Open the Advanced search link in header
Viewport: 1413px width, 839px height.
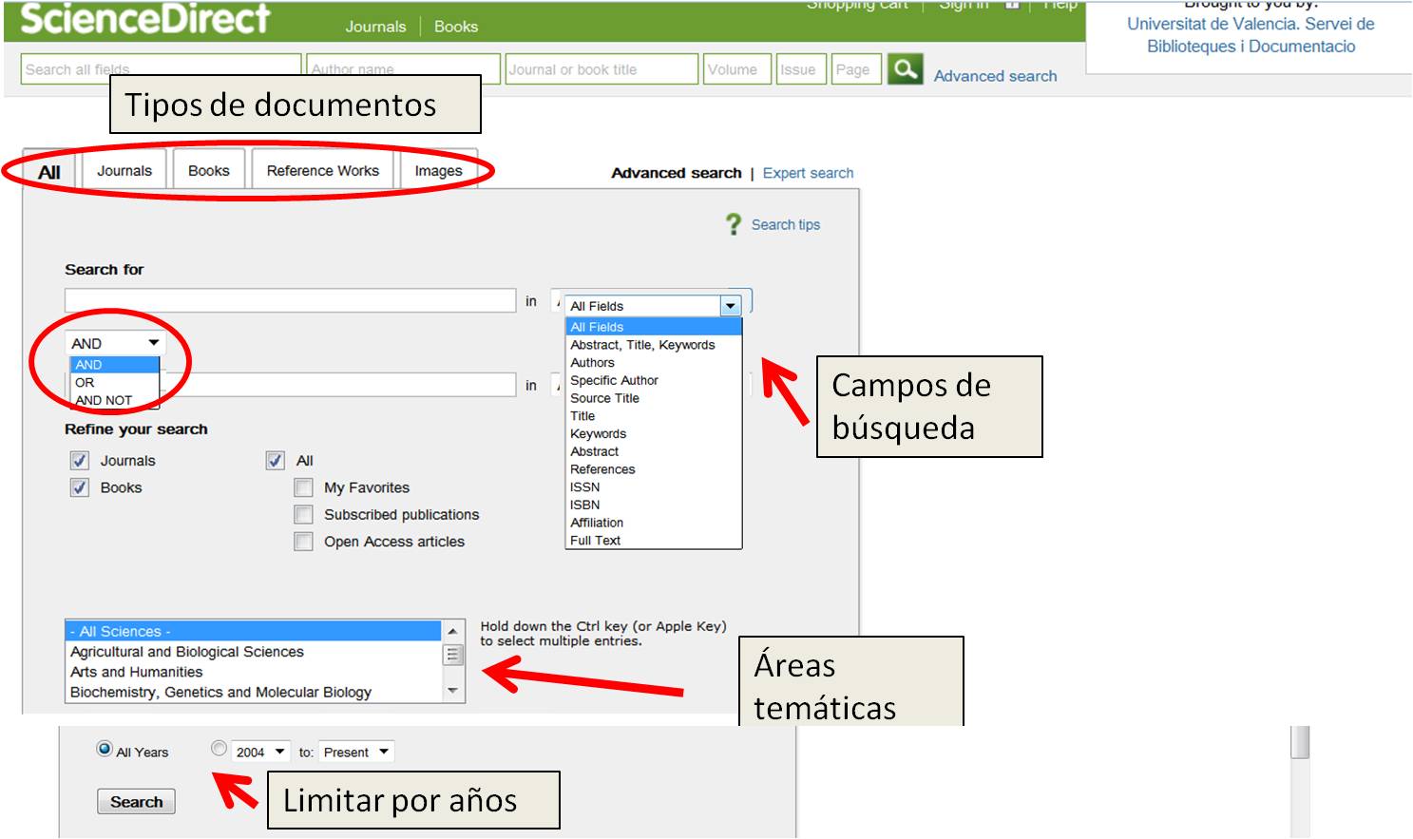click(995, 76)
